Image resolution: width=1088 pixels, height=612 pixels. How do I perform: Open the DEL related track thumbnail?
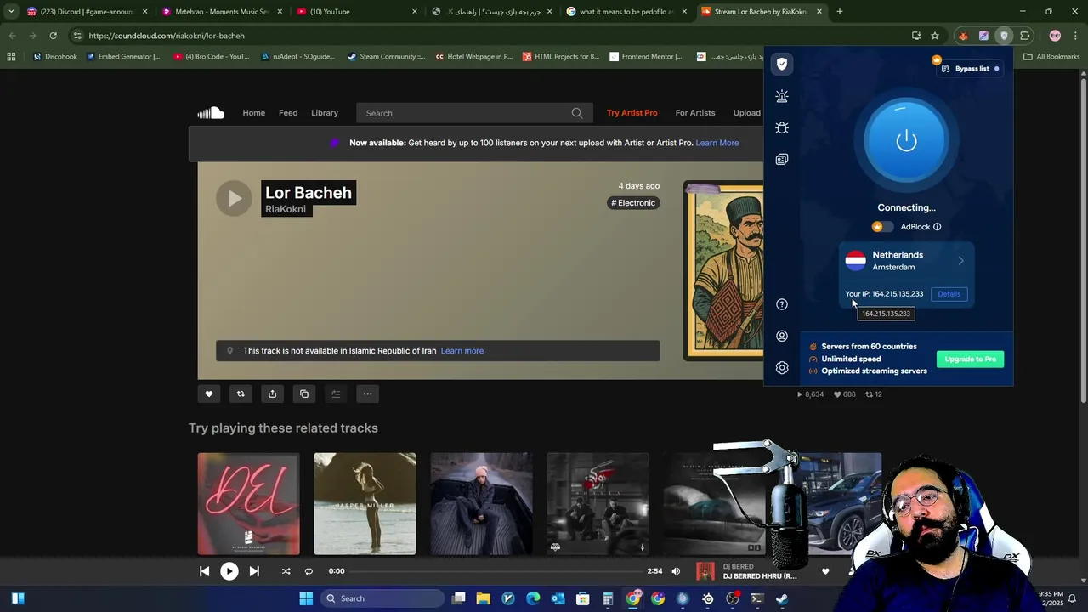[x=248, y=504]
